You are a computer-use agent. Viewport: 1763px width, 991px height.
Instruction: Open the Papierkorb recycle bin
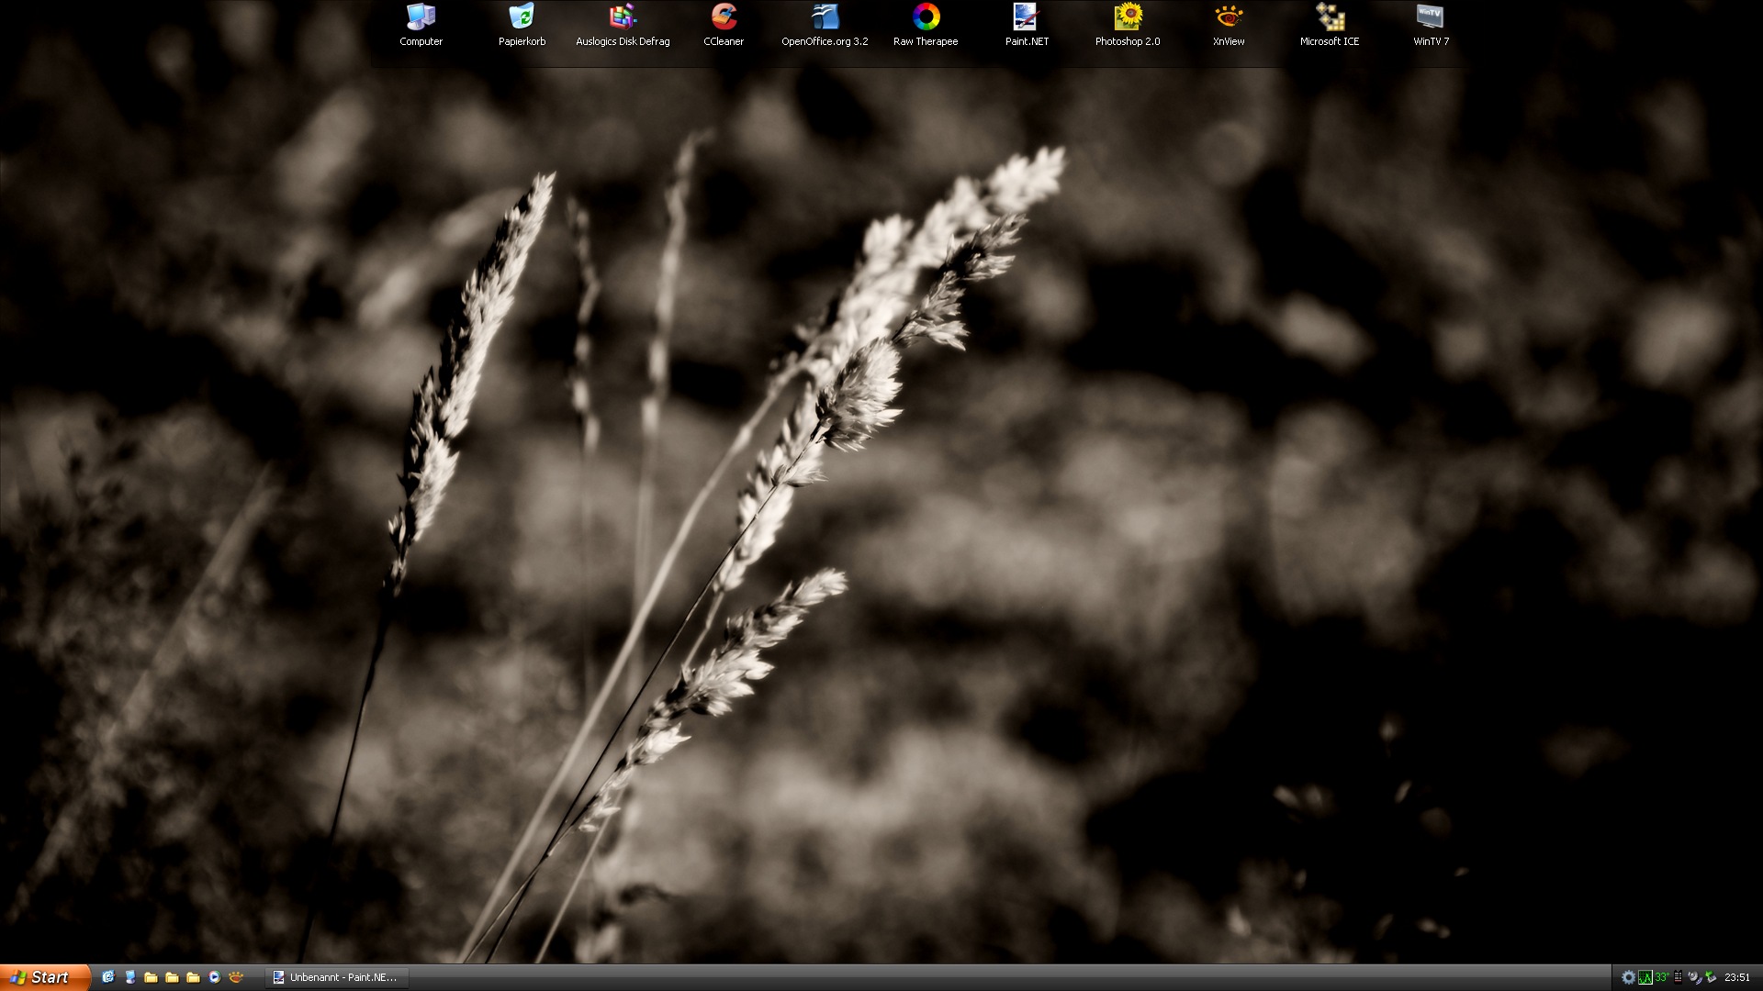point(522,17)
